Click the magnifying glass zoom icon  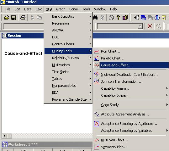coord(159,26)
